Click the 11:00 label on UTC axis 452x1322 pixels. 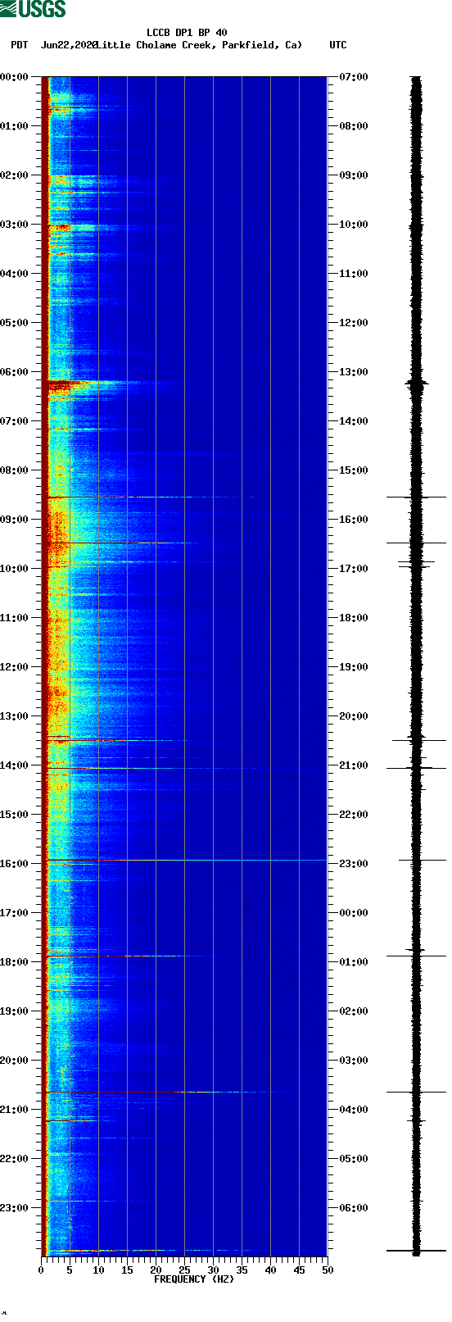click(x=354, y=274)
